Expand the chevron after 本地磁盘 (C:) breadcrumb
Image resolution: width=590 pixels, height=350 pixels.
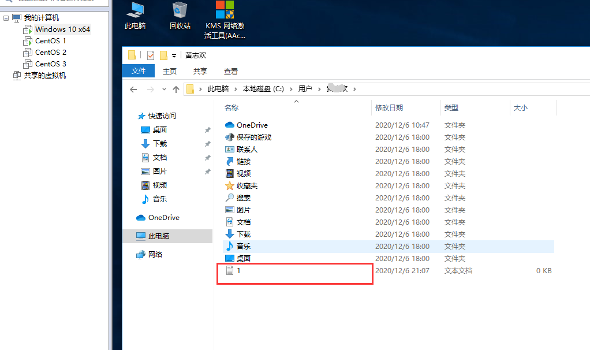[291, 89]
